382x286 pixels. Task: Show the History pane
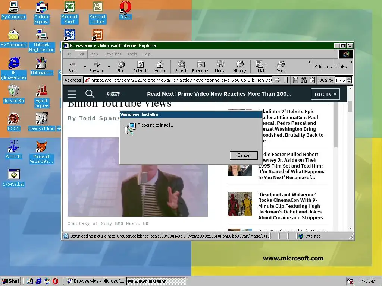click(x=239, y=67)
